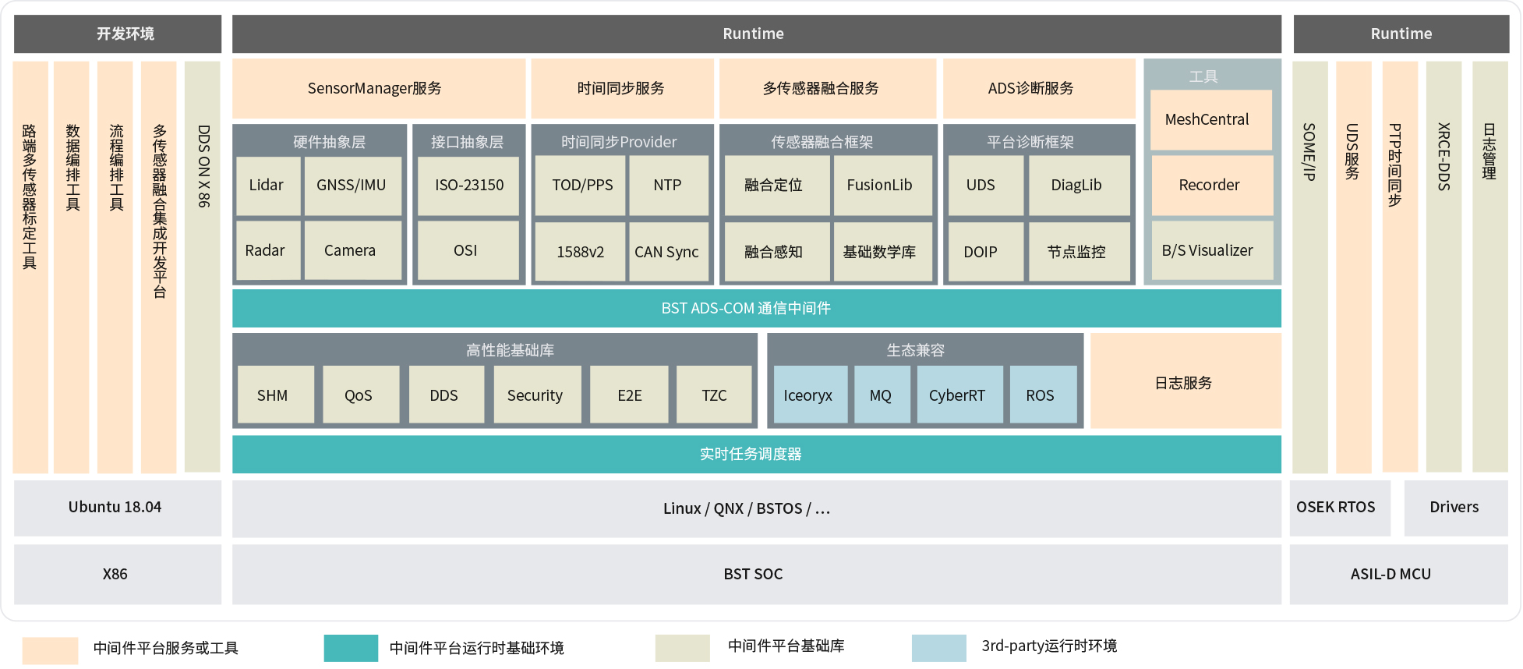Click the ISO-23150 interface block

468,186
